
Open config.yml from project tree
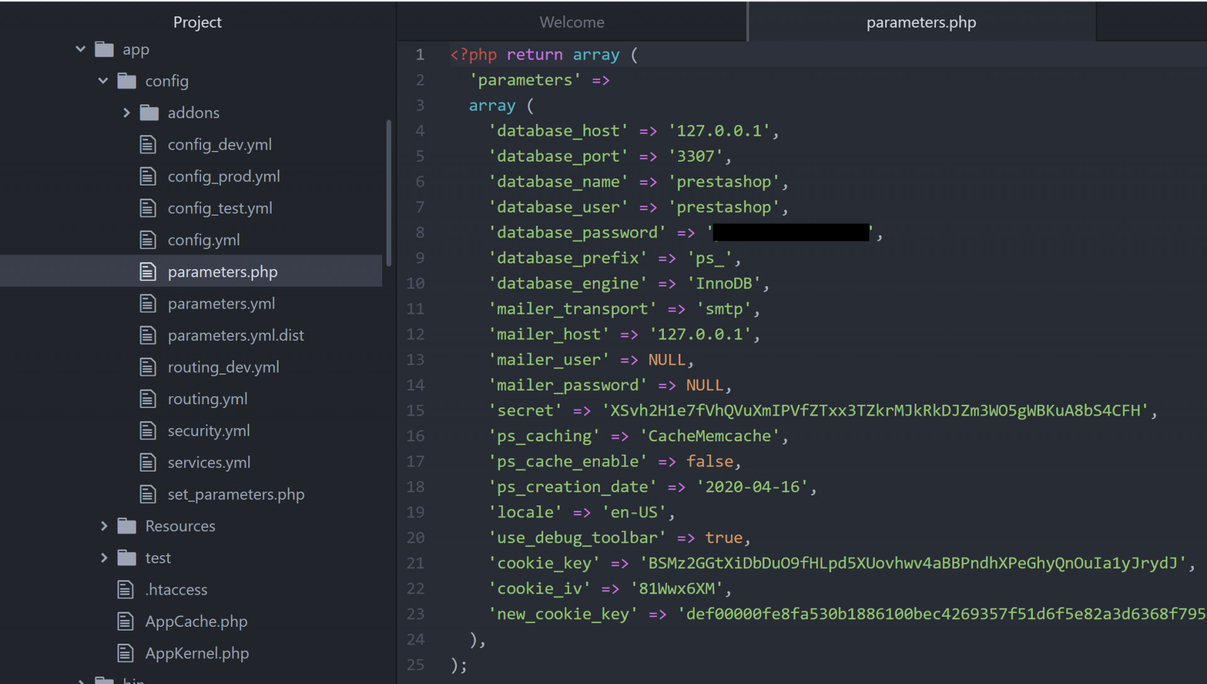(x=204, y=240)
